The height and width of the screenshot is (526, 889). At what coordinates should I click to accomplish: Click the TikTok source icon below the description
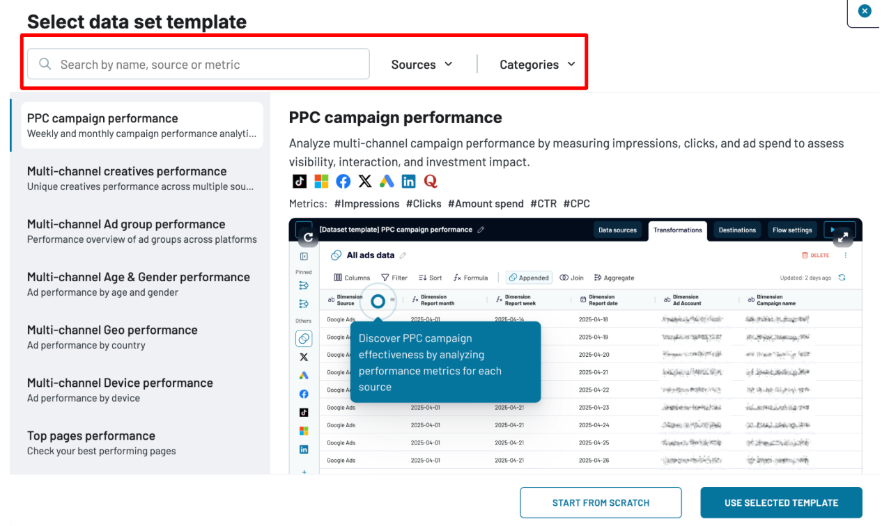[x=299, y=182]
